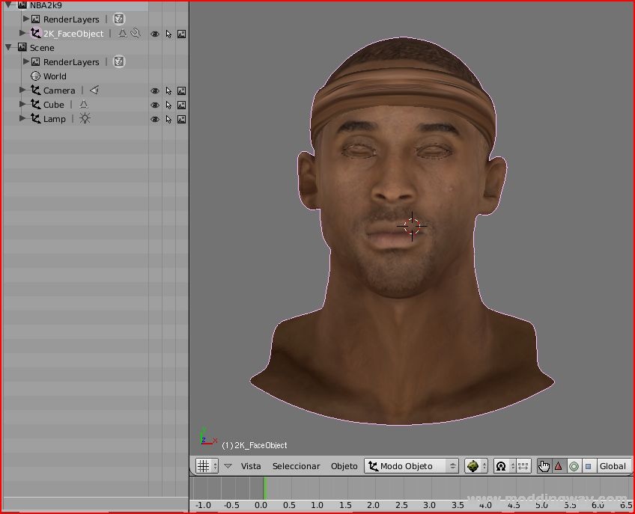Screen dimensions: 635x514
Task: Open the Vista menu
Action: (251, 466)
